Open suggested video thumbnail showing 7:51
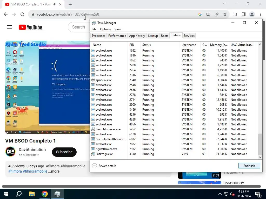 pyautogui.click(x=199, y=175)
